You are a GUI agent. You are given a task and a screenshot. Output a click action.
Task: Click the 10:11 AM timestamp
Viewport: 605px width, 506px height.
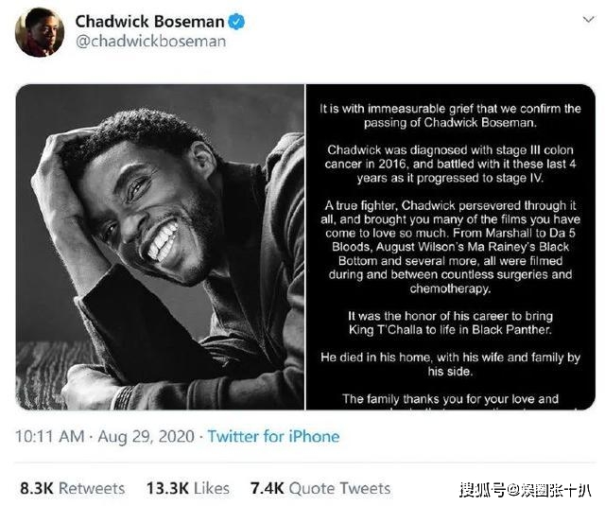point(50,437)
